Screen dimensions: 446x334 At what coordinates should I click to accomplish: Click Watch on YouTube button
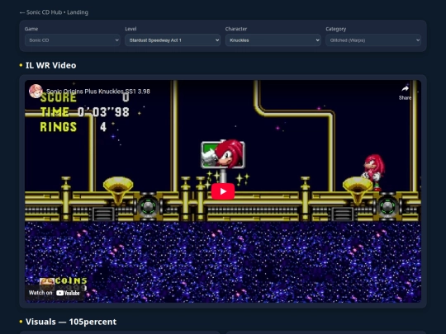click(x=55, y=293)
